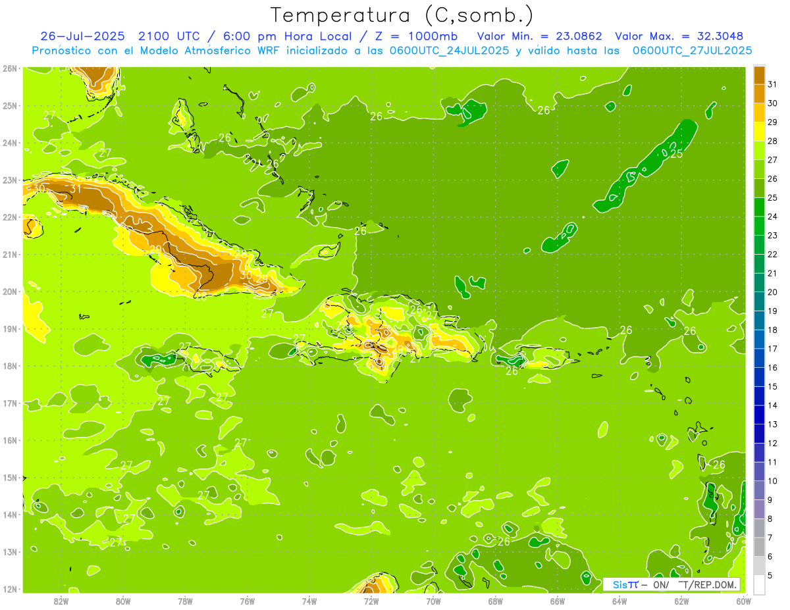
Task: Click latitude axis label '20N'
Action: (x=10, y=292)
